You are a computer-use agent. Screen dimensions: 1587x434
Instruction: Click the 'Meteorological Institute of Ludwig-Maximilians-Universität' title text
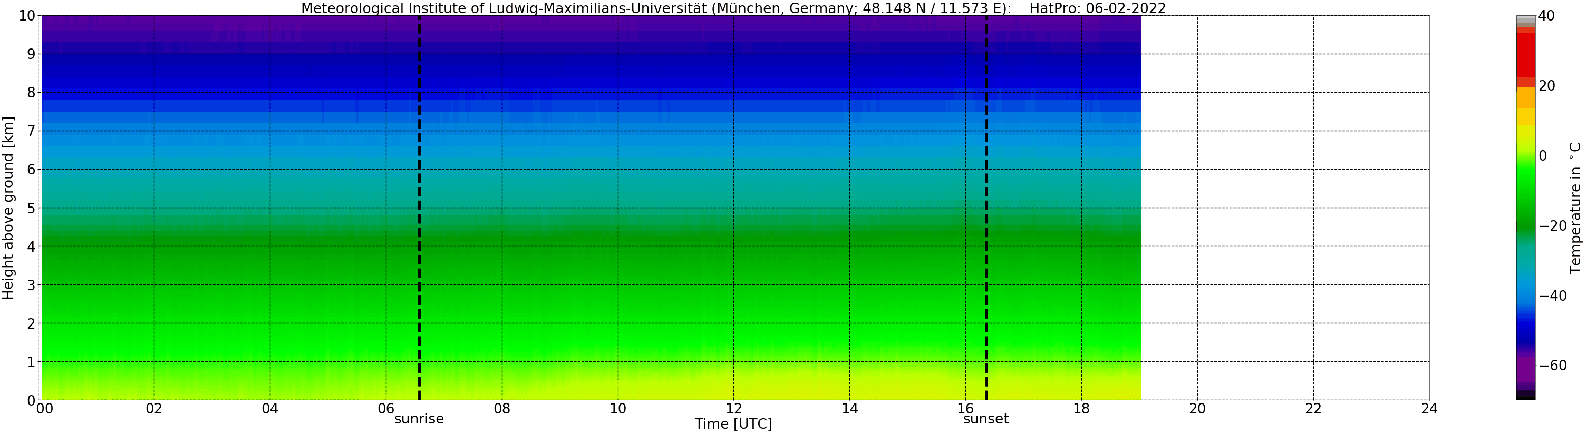504,8
